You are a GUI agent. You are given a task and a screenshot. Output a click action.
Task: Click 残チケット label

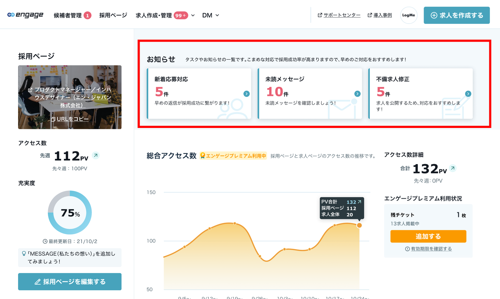tap(402, 215)
